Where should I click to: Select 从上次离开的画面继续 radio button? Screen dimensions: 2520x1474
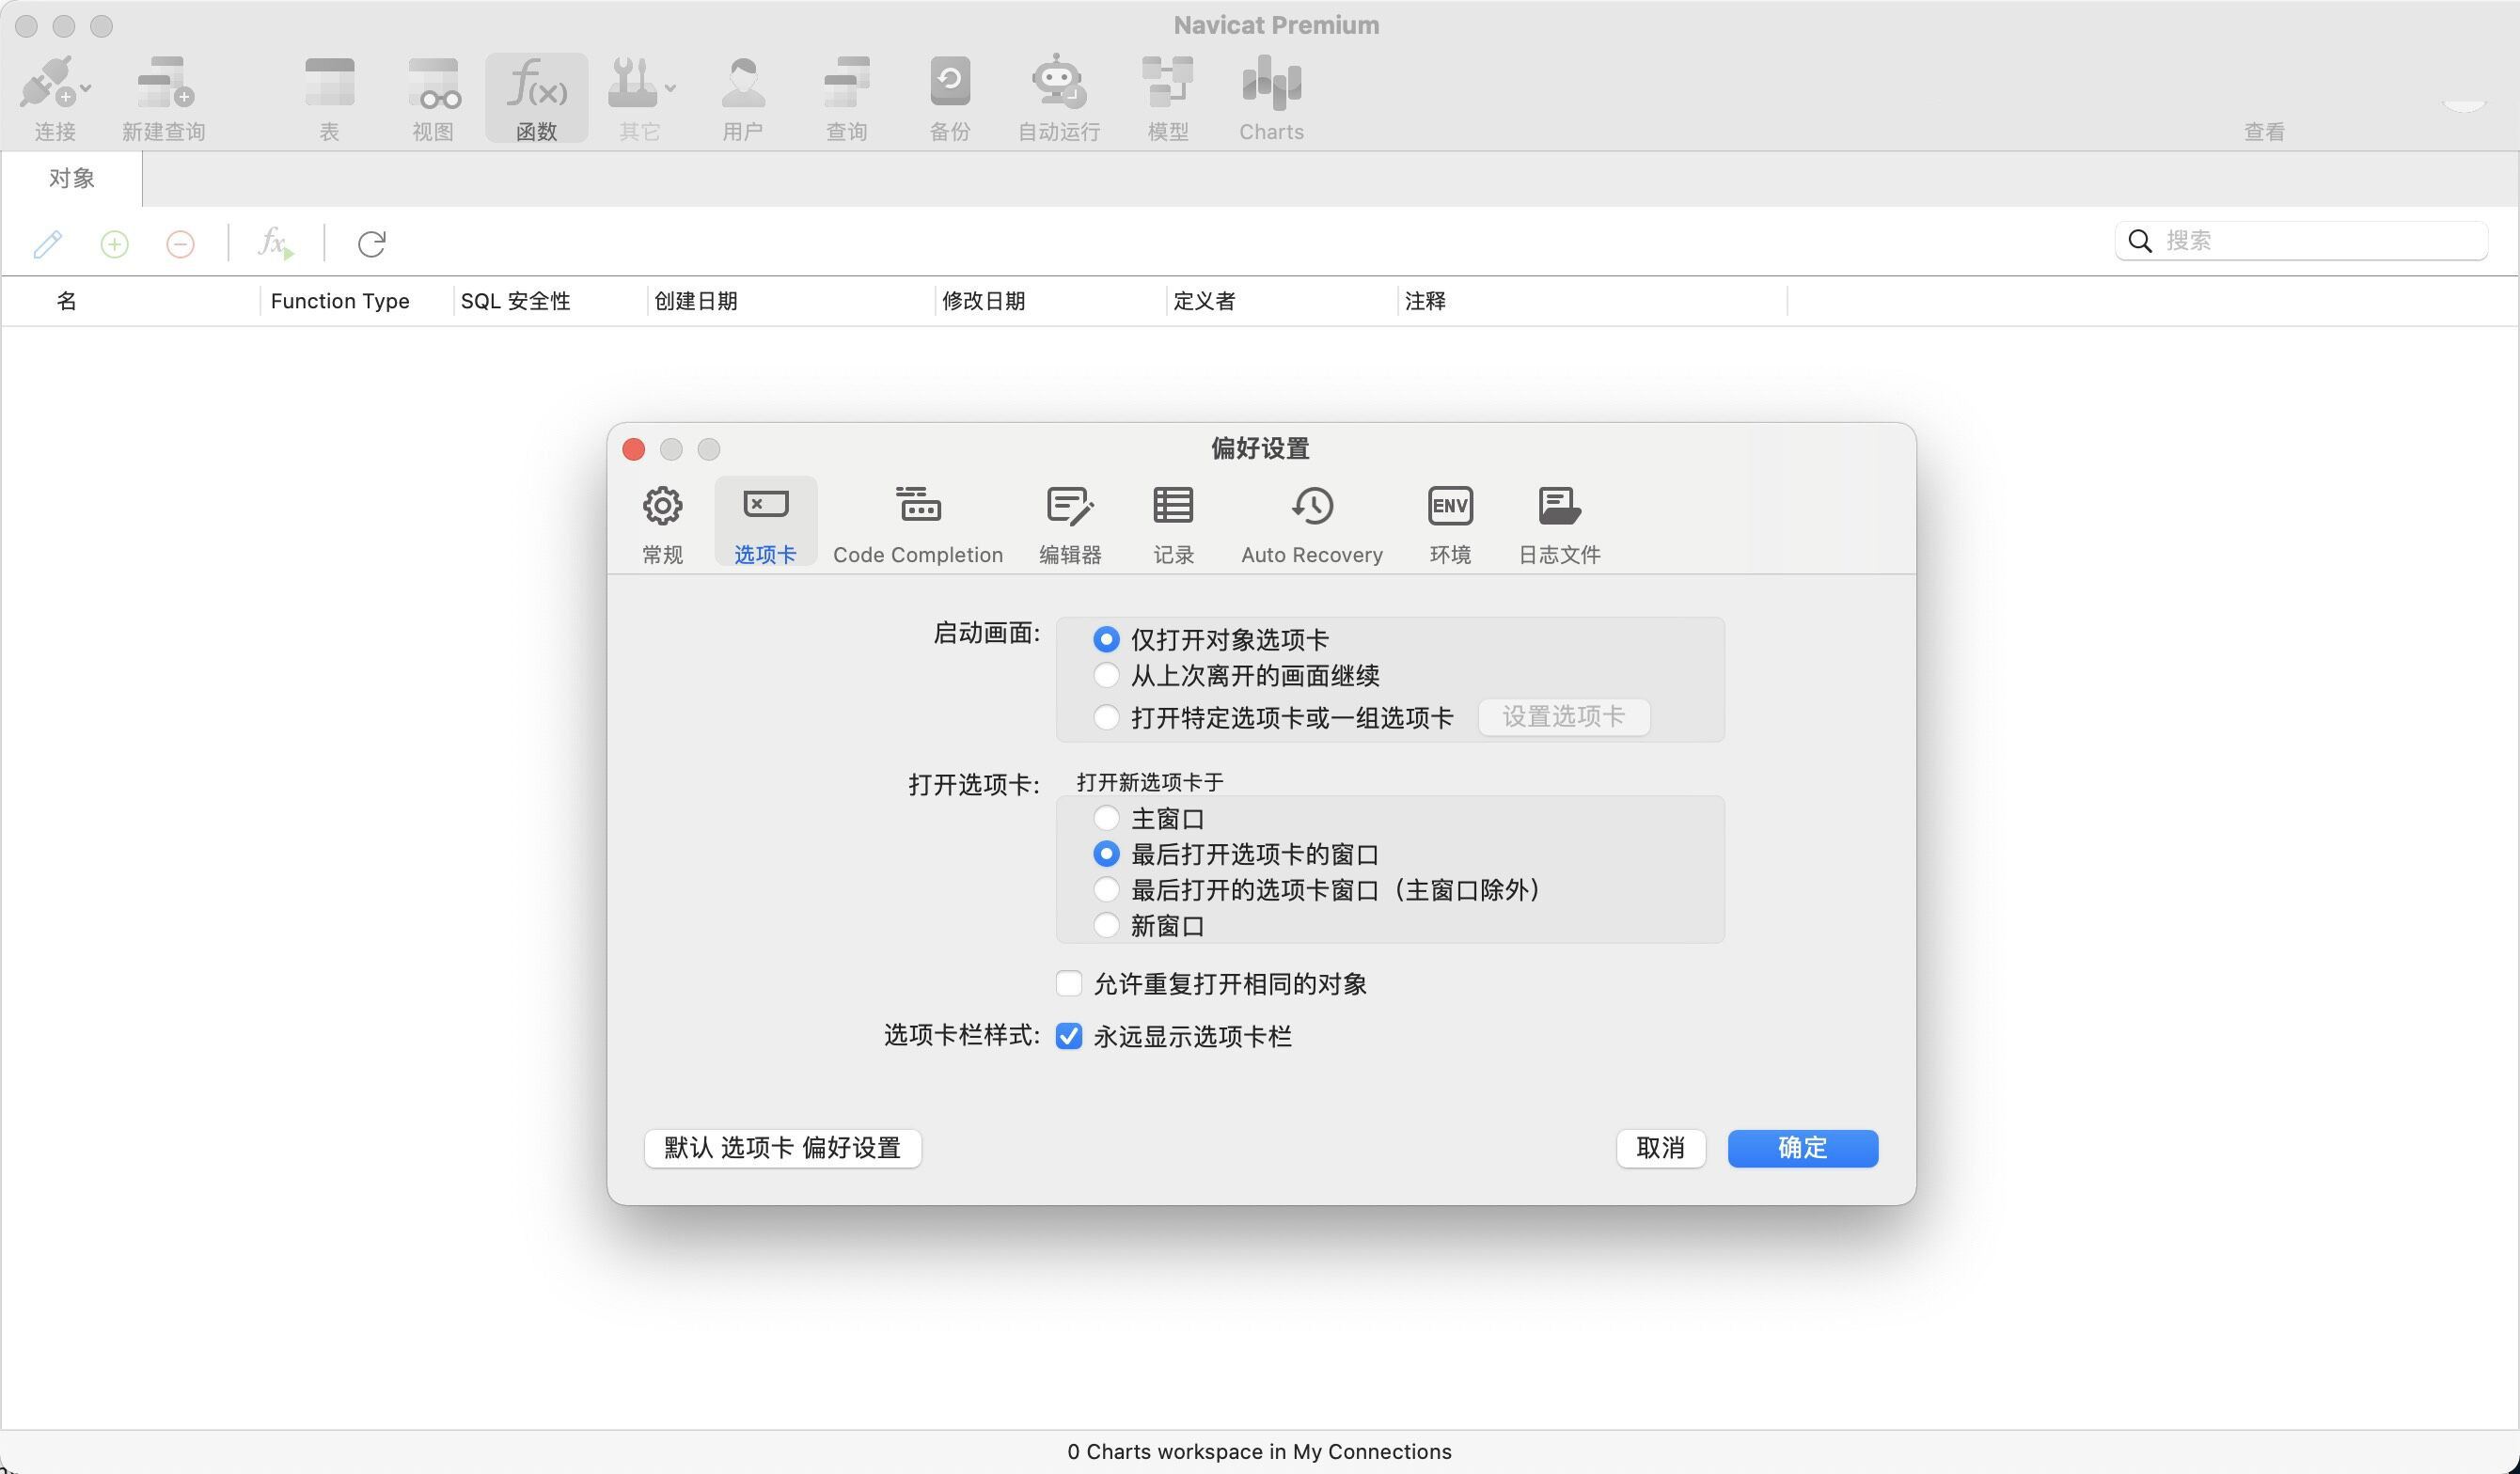click(1106, 675)
